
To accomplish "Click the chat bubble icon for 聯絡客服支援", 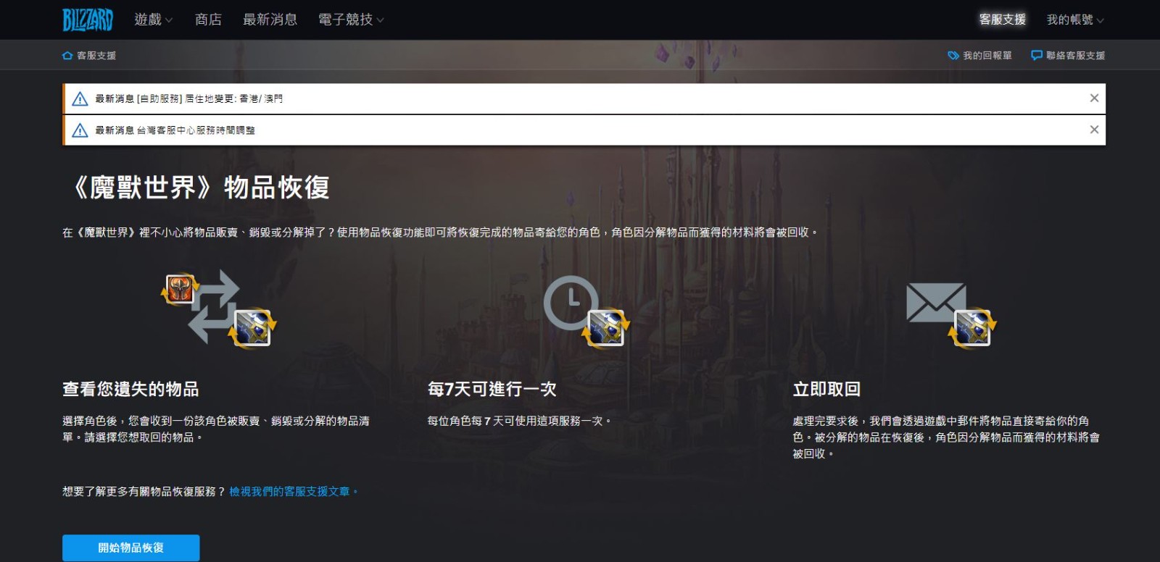I will click(x=1037, y=56).
